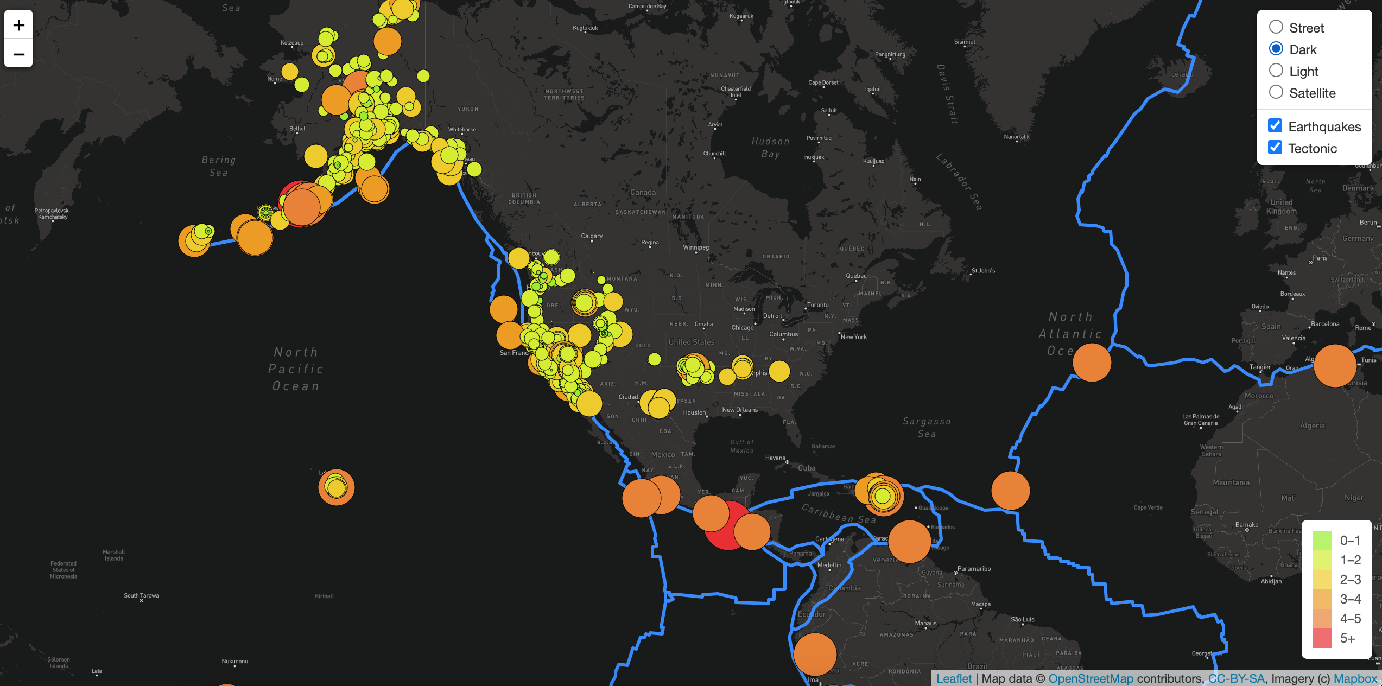Click the orange marker off Mexico's Pacific coast
1382x686 pixels.
(642, 498)
